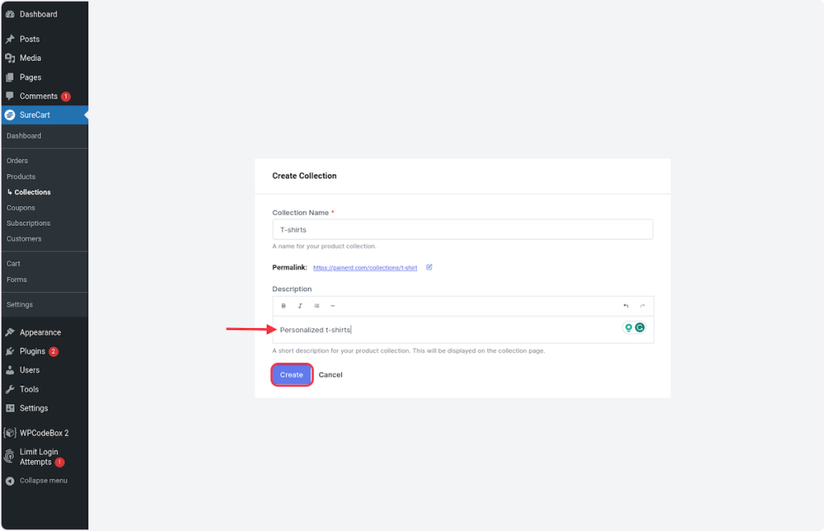The height and width of the screenshot is (531, 824).
Task: Open Products under SureCart
Action: pyautogui.click(x=21, y=177)
